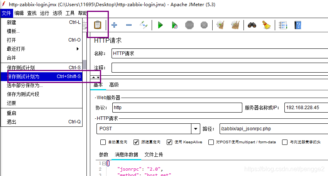Click Start no pauses icon
The image size is (328, 176).
[x=175, y=25]
